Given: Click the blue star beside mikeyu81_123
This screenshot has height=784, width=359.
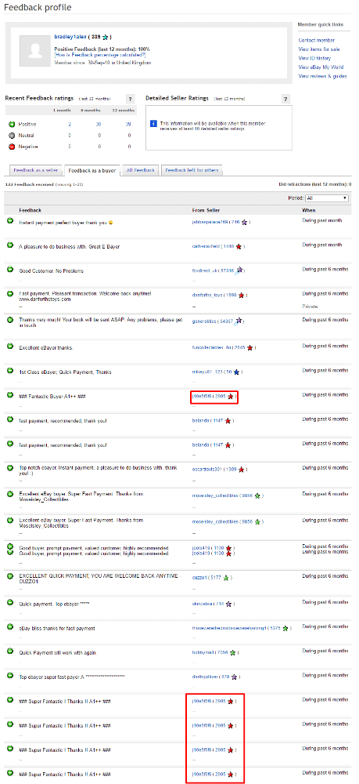Looking at the screenshot, I should pyautogui.click(x=237, y=372).
